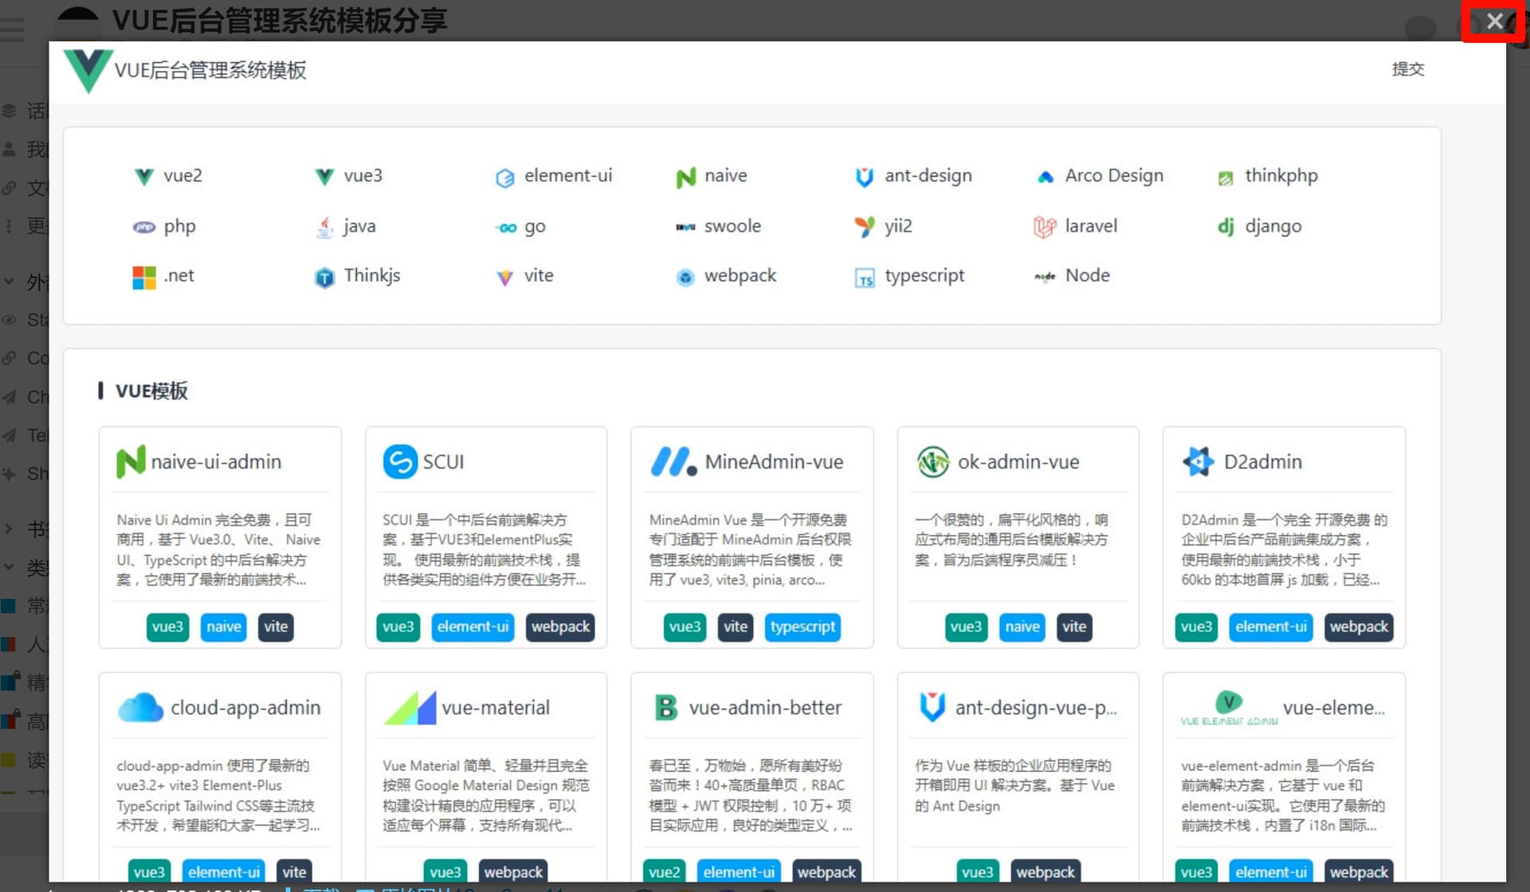1530x892 pixels.
Task: Click vite tag on MineAdmin-vue card
Action: pyautogui.click(x=735, y=627)
